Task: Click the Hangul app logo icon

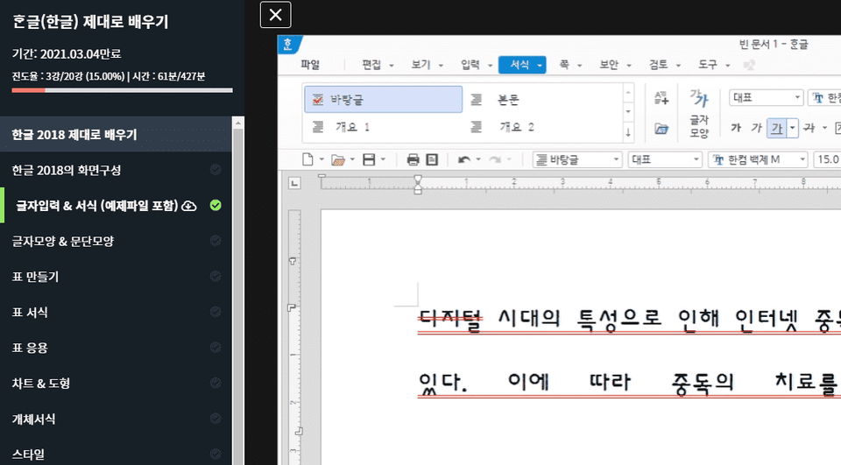Action: pos(288,45)
